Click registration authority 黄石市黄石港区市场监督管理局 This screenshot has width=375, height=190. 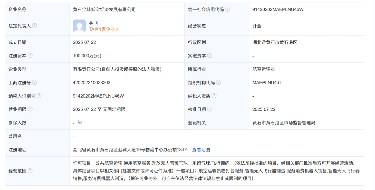point(284,123)
